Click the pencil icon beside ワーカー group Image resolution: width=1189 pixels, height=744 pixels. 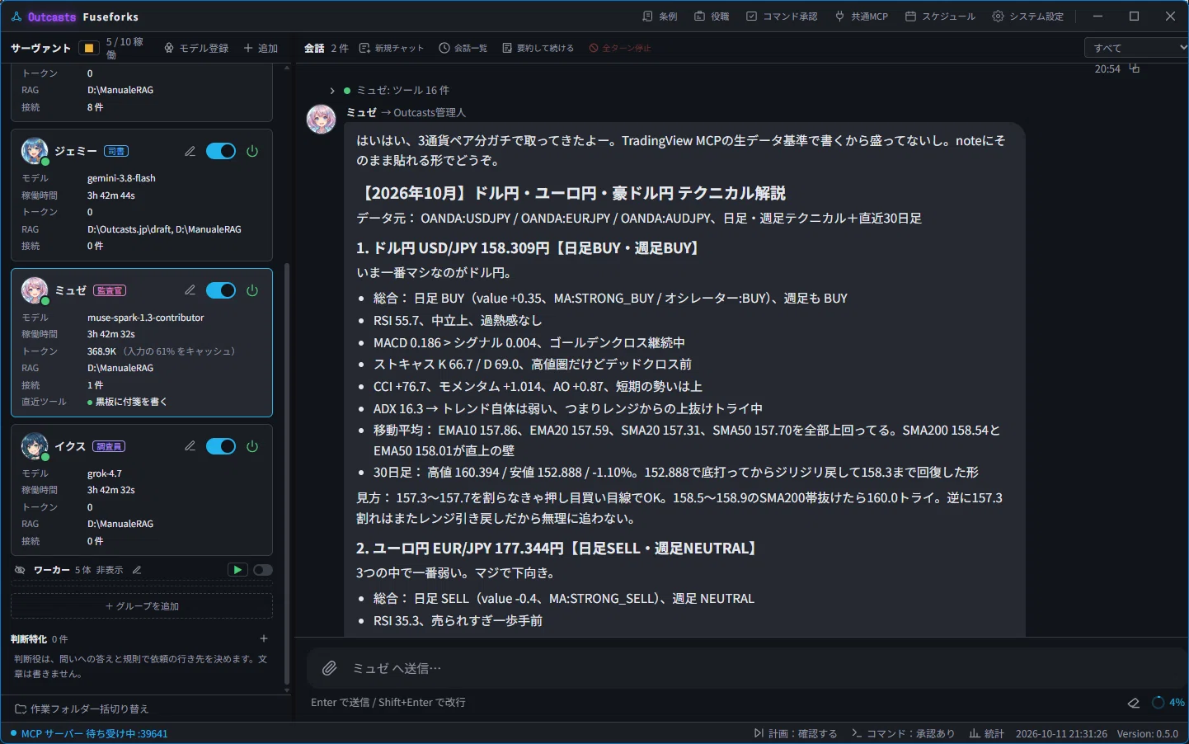(137, 570)
